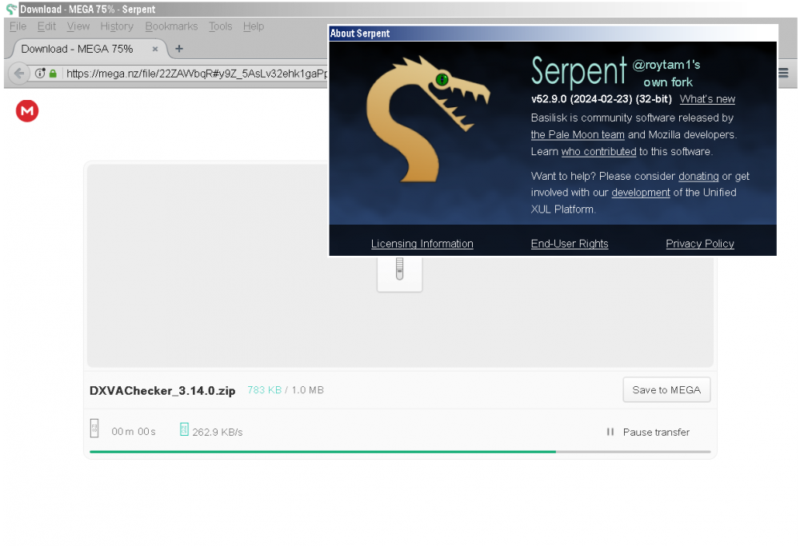
Task: Open Licensing Information link
Action: pyautogui.click(x=422, y=244)
